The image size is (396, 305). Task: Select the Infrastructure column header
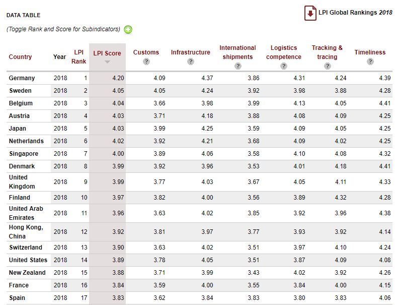pyautogui.click(x=190, y=52)
